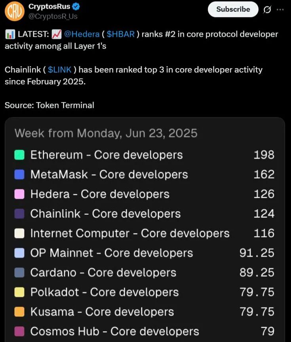291x342 pixels.
Task: Click the Polkadot yellow color swatch
Action: pos(19,292)
